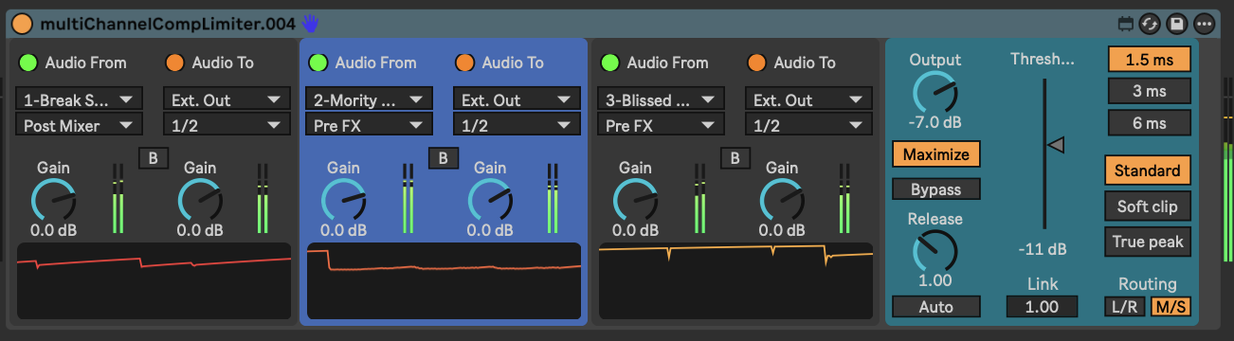Click the Link value field showing 1.00
The width and height of the screenshot is (1234, 341).
coord(1042,307)
